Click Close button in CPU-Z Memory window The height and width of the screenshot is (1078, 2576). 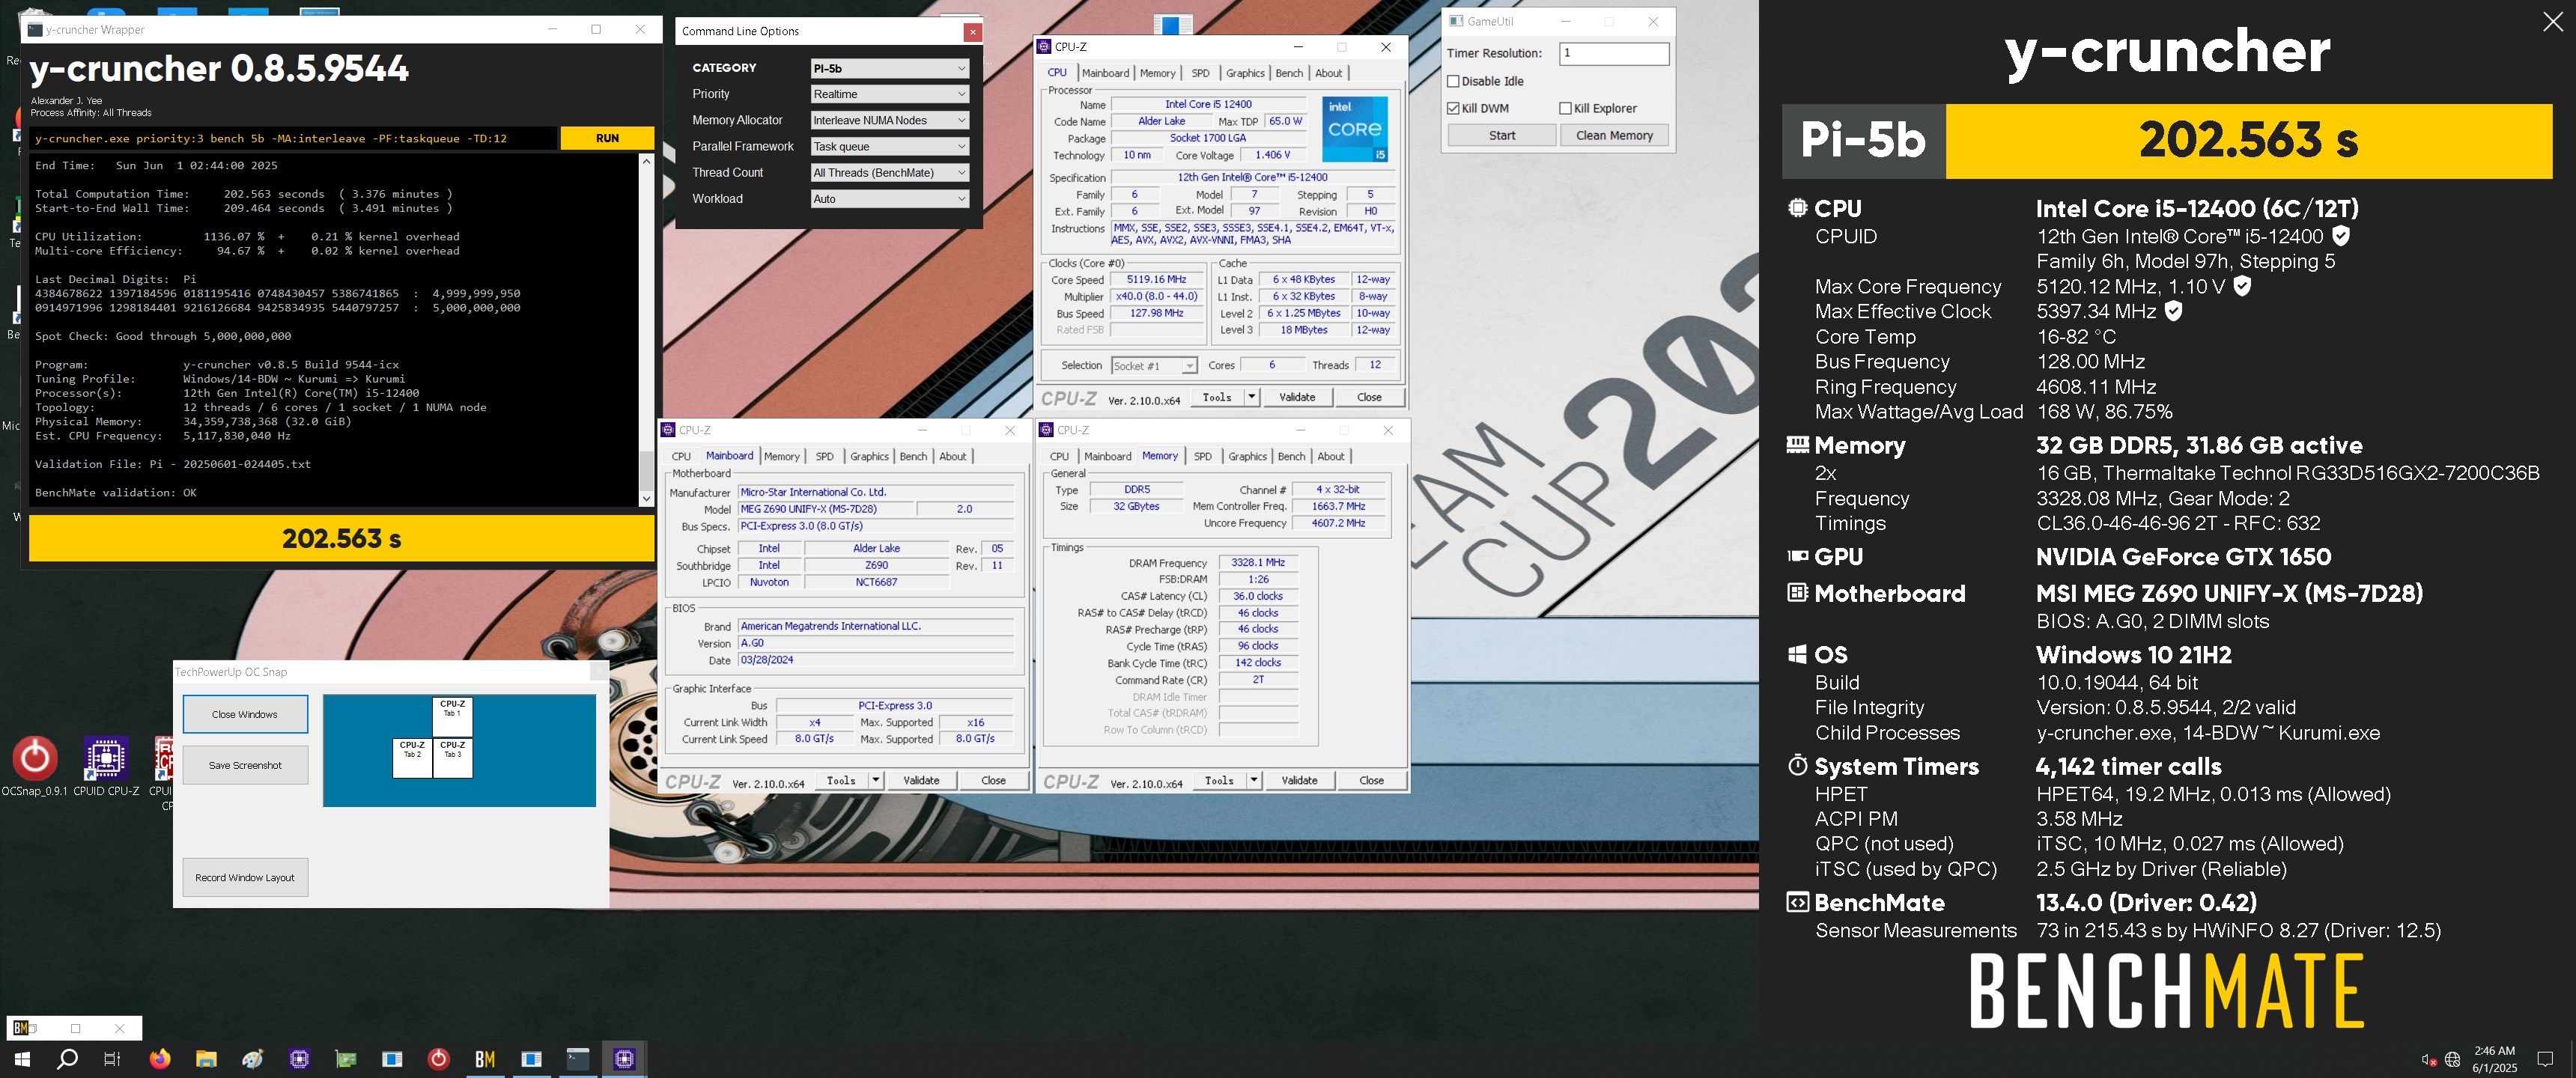[1371, 780]
